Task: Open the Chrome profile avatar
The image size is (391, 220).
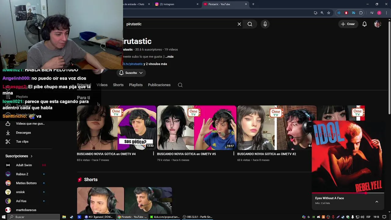Action: tap(379, 13)
